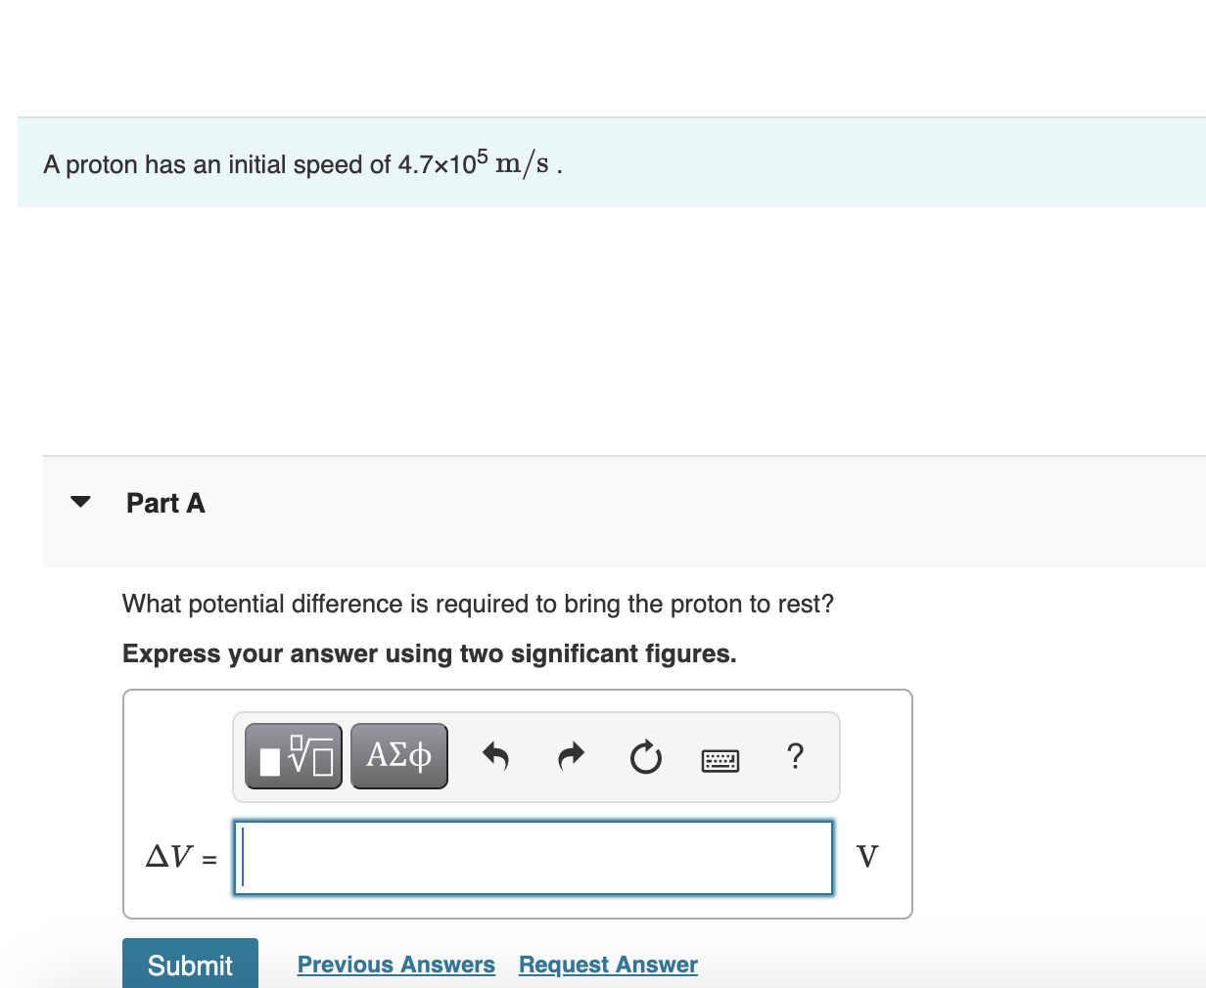Select the Greek symbols ΑΣφ icon
The height and width of the screenshot is (988, 1206).
(x=398, y=755)
